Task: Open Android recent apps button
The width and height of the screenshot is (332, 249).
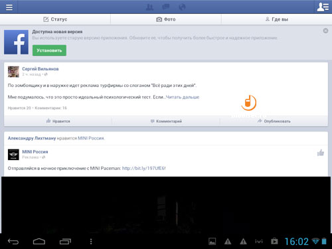Action: click(65, 241)
